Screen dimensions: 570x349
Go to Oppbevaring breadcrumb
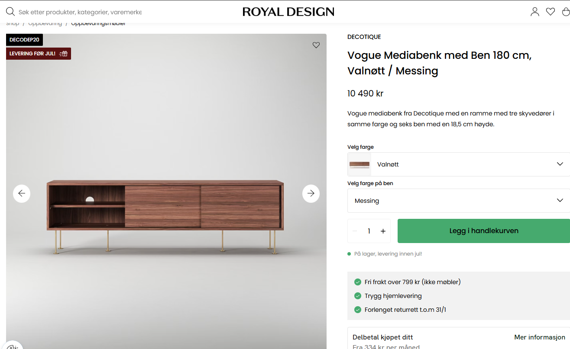point(45,24)
